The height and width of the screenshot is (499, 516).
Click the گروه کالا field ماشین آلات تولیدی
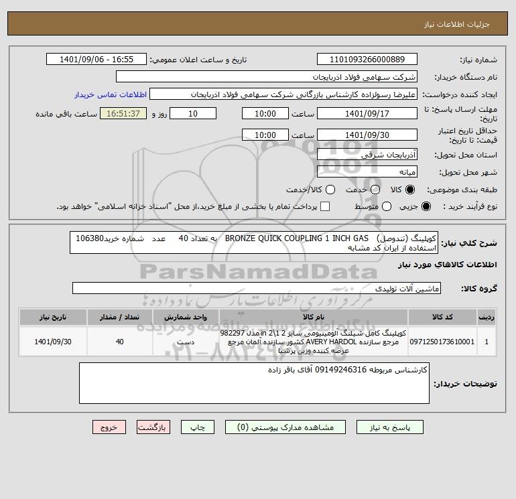[257, 288]
